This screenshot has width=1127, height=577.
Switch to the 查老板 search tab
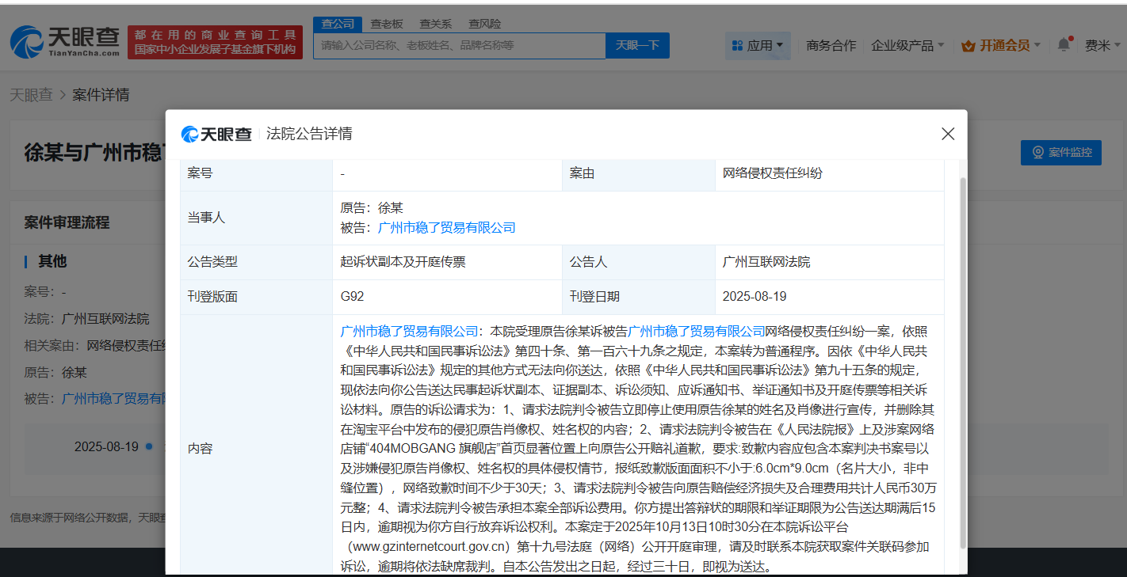(x=386, y=24)
